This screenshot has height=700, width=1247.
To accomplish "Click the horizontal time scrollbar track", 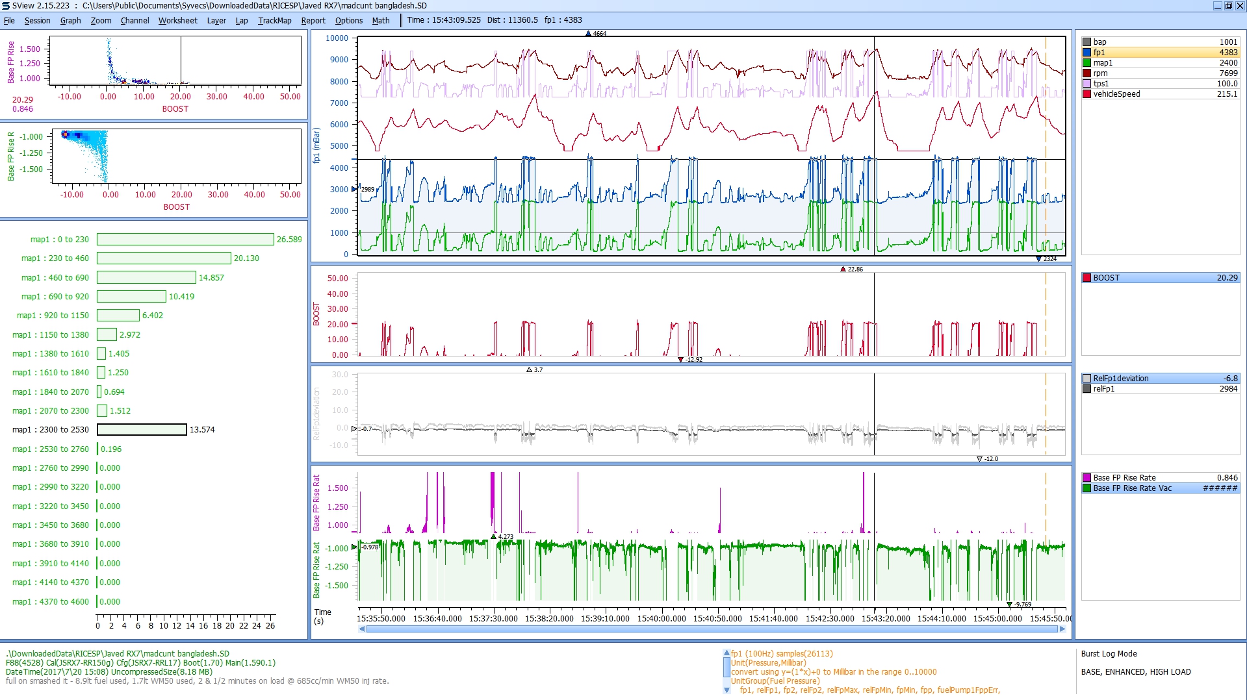I will point(712,629).
